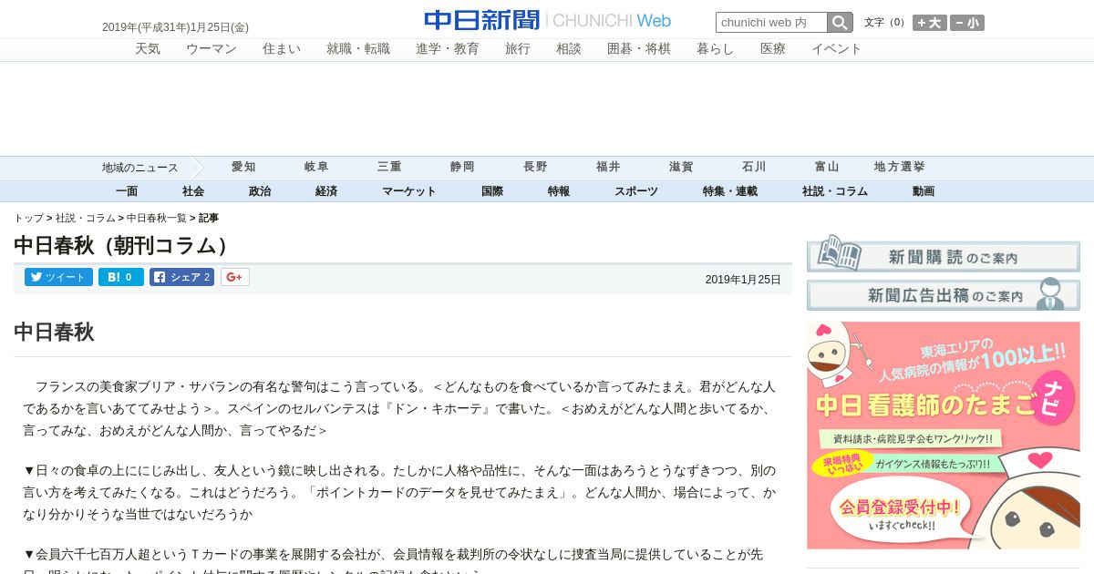Open the イベント top menu
1094x574 pixels.
pyautogui.click(x=837, y=49)
